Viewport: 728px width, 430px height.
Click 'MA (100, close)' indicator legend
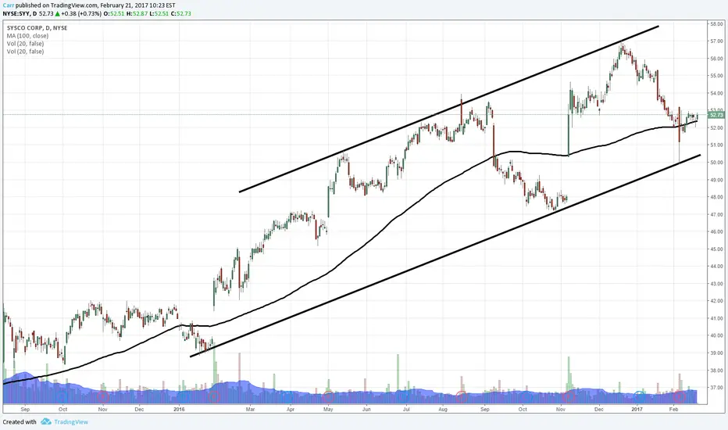pos(27,36)
